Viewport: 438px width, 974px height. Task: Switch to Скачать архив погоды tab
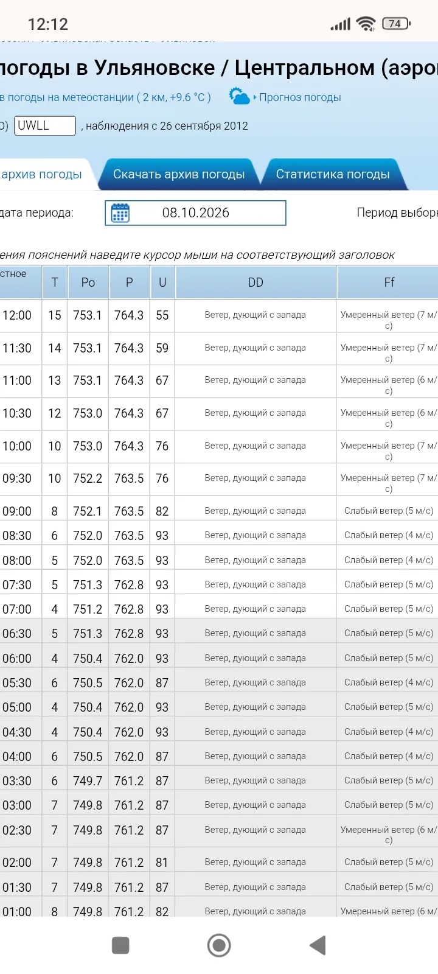pyautogui.click(x=179, y=174)
